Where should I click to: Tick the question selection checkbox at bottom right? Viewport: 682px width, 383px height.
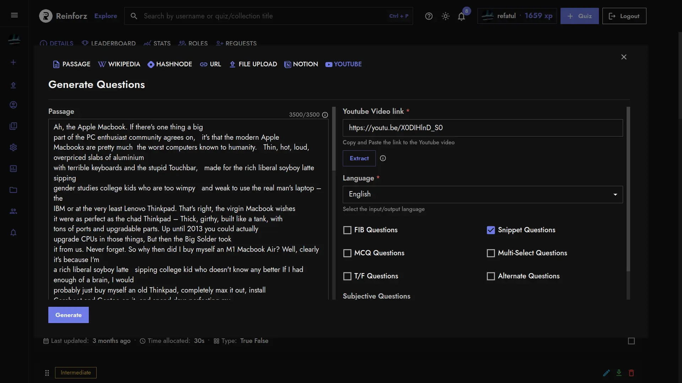pyautogui.click(x=631, y=341)
